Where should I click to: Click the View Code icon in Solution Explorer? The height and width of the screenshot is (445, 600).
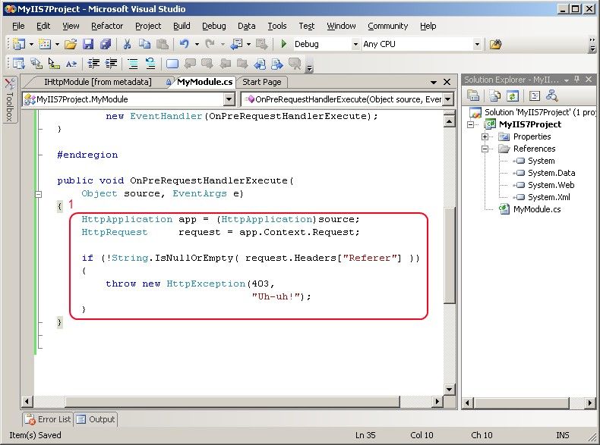(535, 96)
